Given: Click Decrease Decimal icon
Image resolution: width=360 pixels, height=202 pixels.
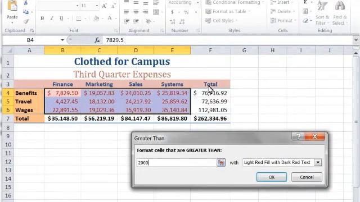Looking at the screenshot, I should [182, 21].
